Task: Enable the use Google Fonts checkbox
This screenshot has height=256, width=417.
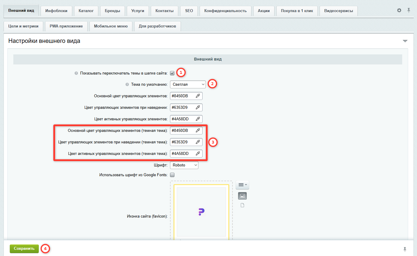Action: point(172,175)
